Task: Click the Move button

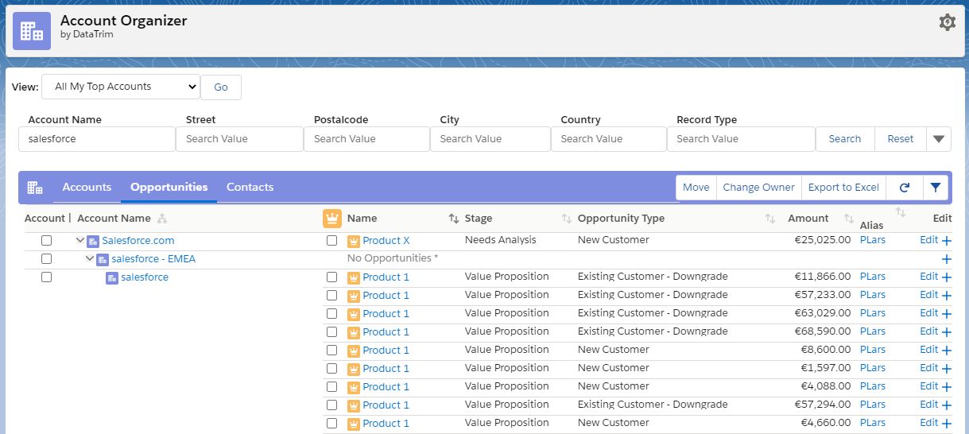Action: (x=696, y=188)
